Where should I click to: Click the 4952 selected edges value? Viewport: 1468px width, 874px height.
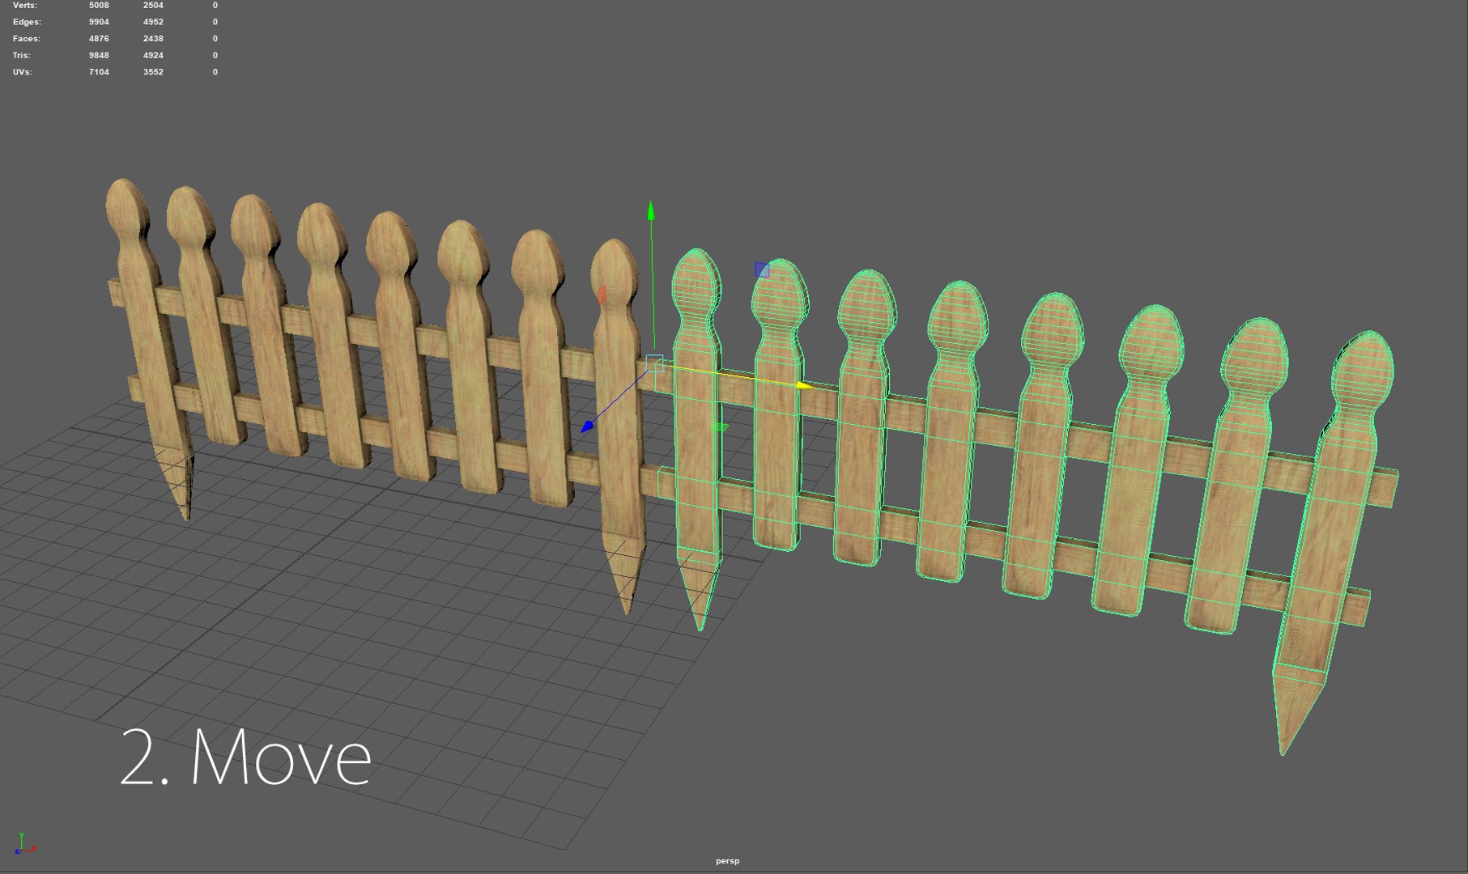153,22
